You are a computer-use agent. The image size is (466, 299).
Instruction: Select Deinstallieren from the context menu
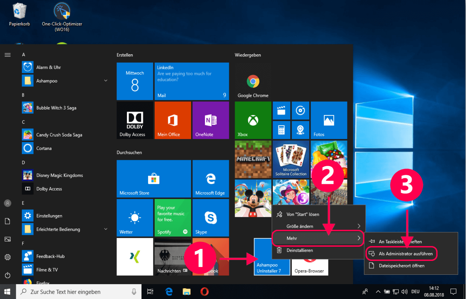(x=319, y=250)
